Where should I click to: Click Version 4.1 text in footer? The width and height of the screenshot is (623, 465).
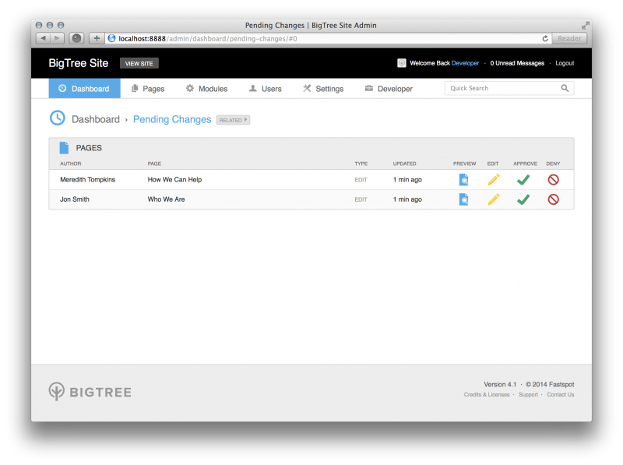[500, 384]
